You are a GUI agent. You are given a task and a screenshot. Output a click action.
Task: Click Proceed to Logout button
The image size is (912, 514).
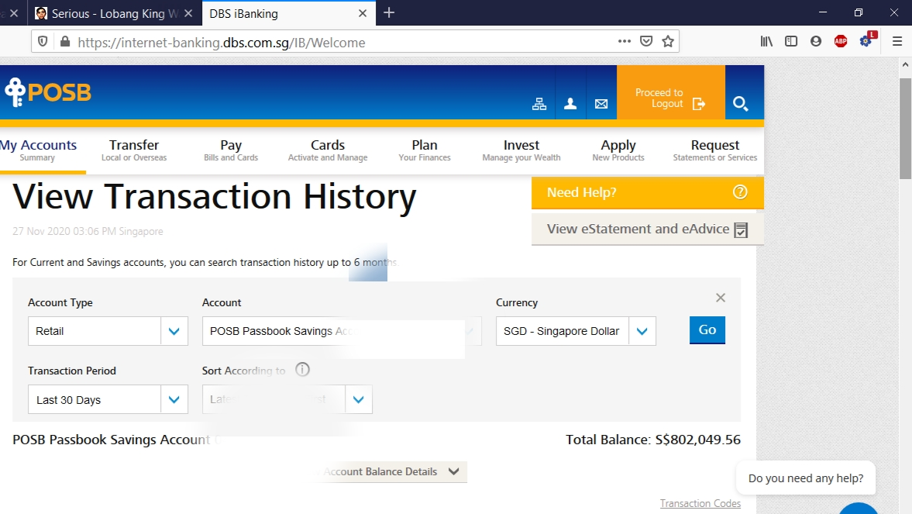coord(670,98)
